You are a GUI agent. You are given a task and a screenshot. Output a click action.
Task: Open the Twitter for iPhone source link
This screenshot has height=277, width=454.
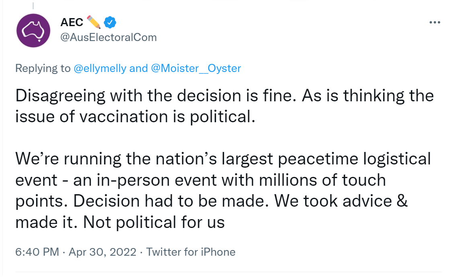191,252
